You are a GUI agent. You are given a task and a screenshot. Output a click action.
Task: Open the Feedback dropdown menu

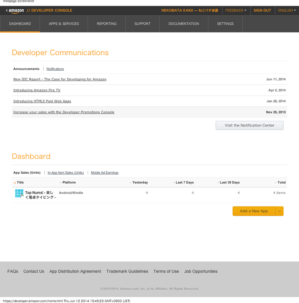click(236, 10)
